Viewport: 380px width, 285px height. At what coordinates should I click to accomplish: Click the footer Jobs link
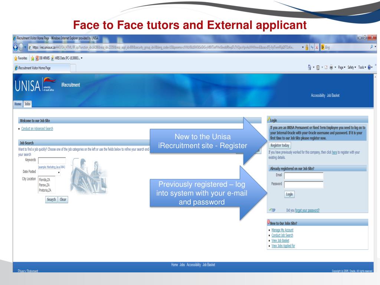[x=182, y=265]
